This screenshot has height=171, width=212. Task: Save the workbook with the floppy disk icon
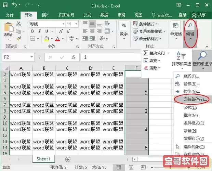pos(5,5)
